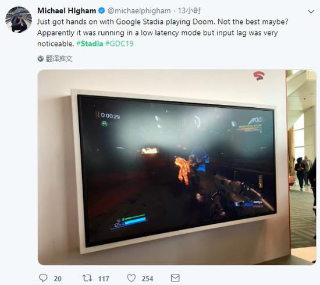Expand tweet options with the chevron arrow

click(x=311, y=12)
